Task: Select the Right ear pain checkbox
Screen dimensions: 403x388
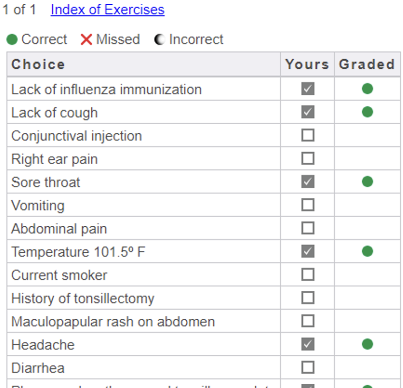Action: [x=307, y=158]
